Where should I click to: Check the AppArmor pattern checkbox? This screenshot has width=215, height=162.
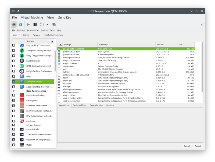click(x=14, y=121)
